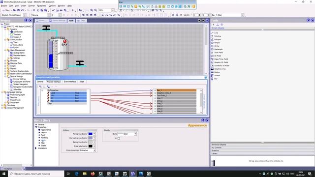
Task: Open Analog Alarms in project tree
Action: (19, 53)
